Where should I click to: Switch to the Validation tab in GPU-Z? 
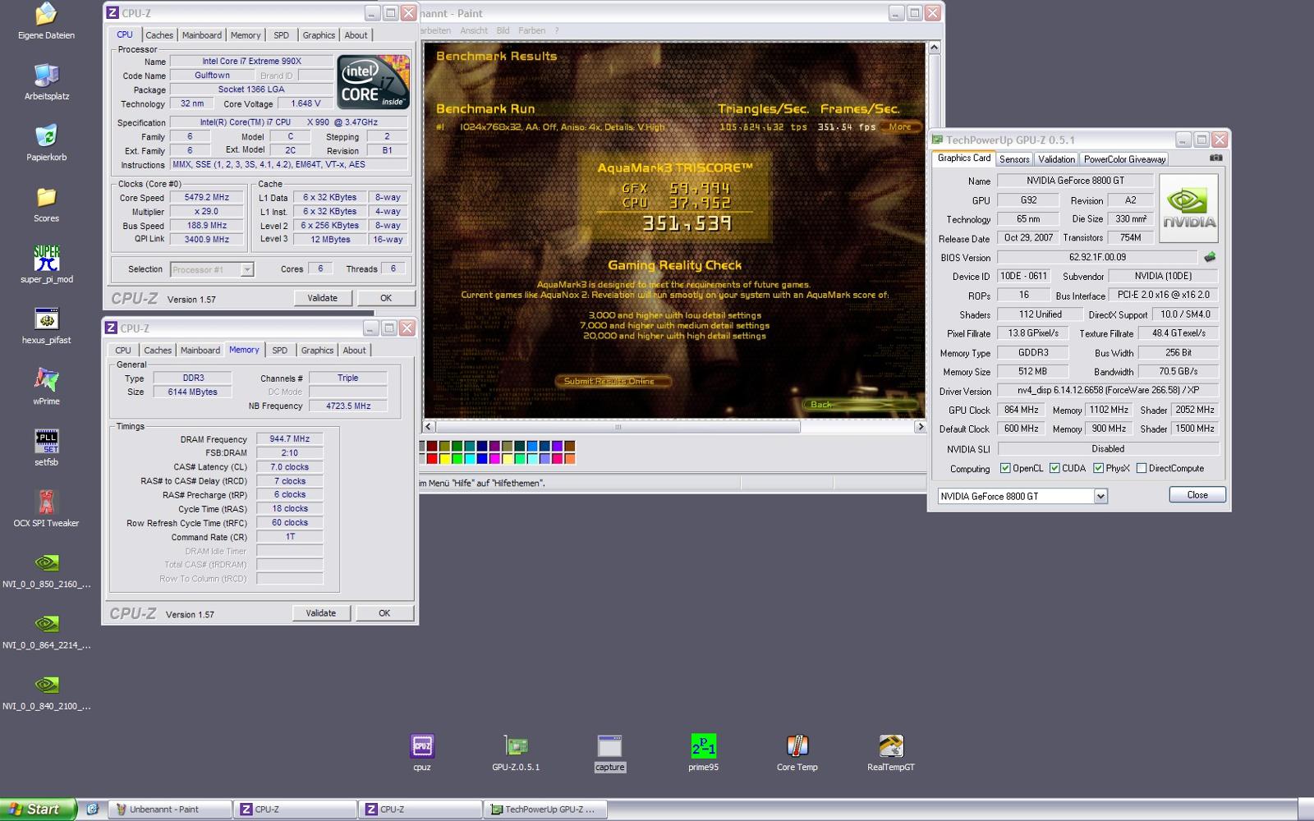coord(1056,159)
